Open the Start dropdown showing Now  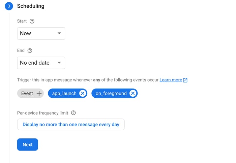click(41, 33)
